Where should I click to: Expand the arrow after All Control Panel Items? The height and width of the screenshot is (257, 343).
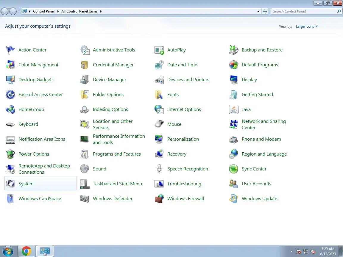tap(101, 11)
